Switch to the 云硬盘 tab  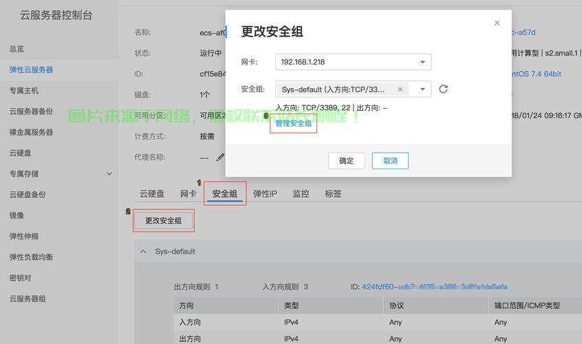click(152, 194)
